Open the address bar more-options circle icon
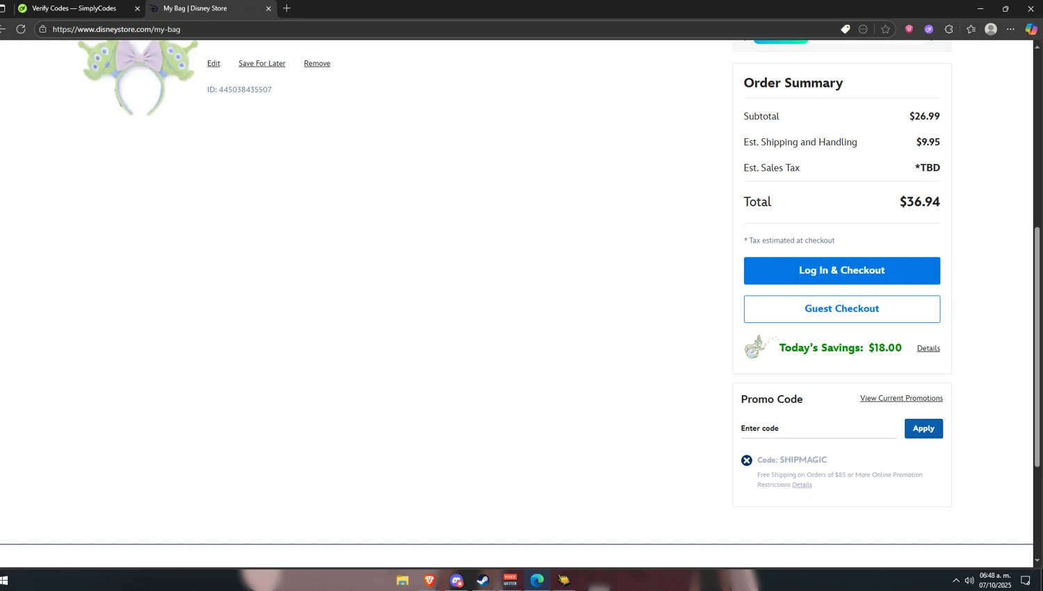The width and height of the screenshot is (1043, 591). coord(863,29)
